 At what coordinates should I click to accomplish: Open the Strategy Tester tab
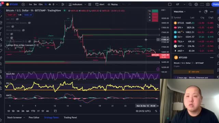52,118
